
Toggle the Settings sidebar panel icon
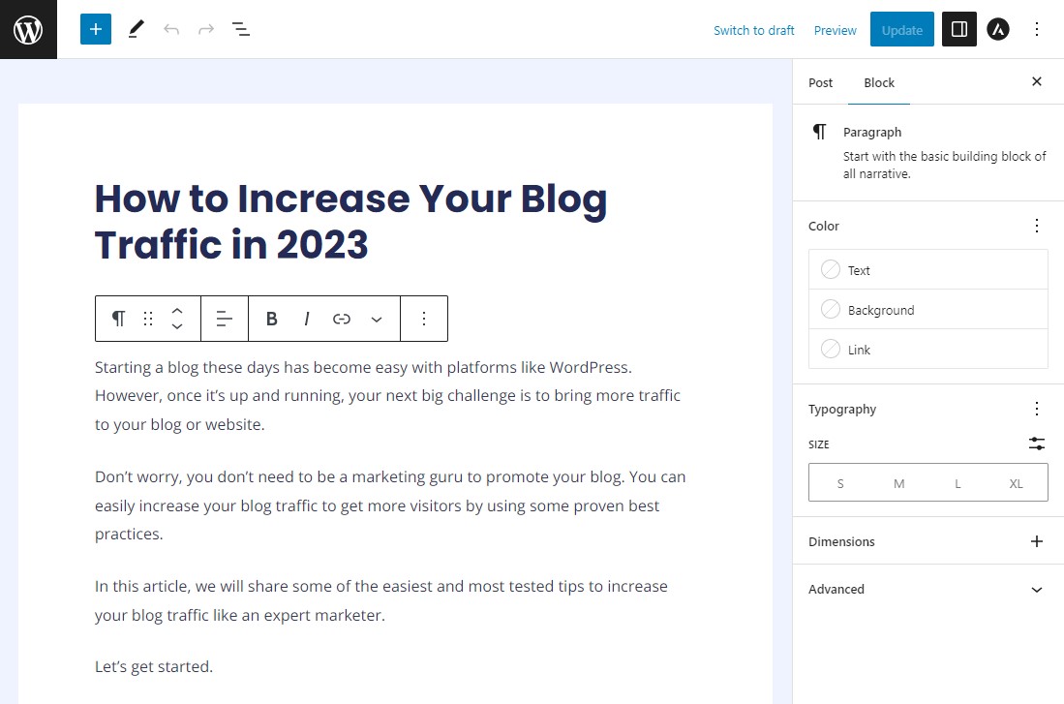[x=958, y=29]
